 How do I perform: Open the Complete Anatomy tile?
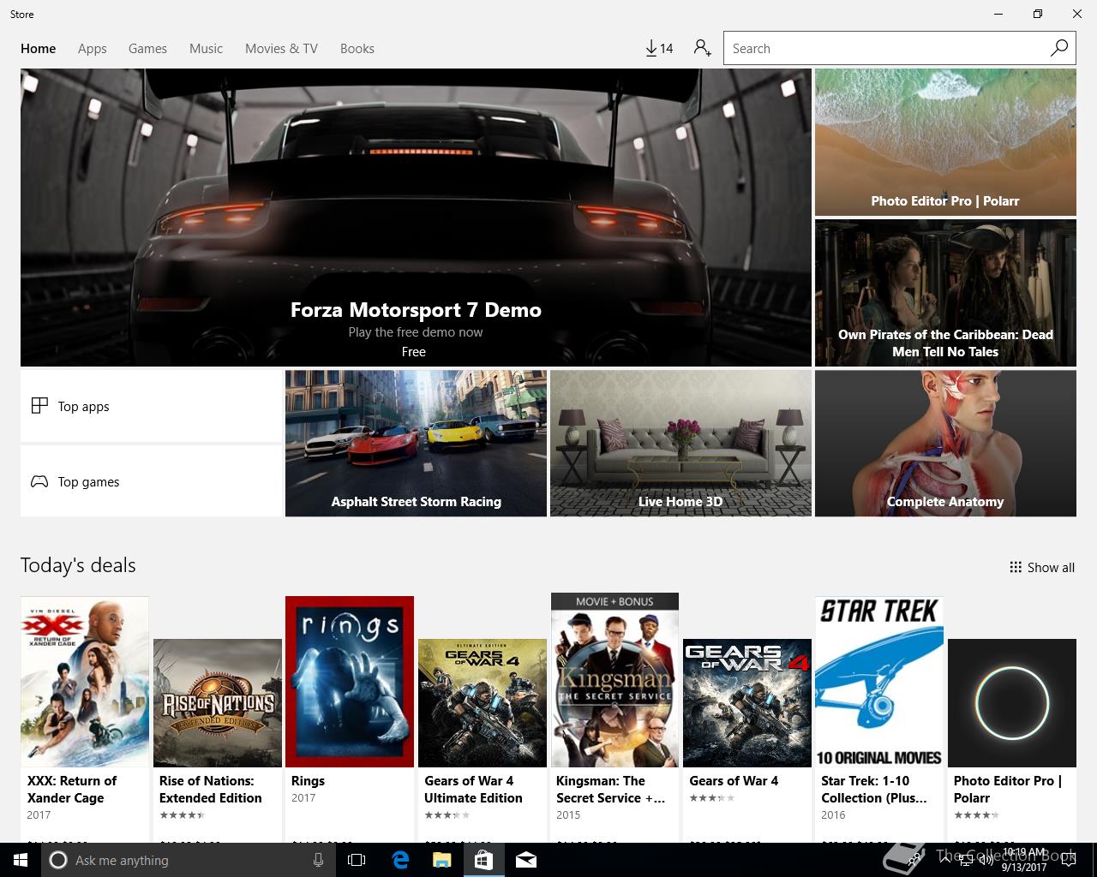[945, 444]
